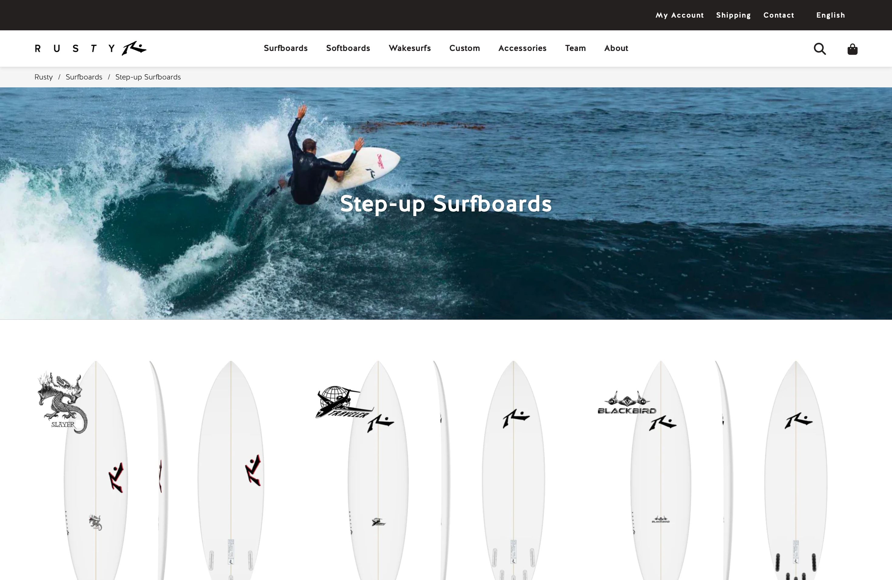
Task: Click the My Account text link
Action: click(x=679, y=15)
